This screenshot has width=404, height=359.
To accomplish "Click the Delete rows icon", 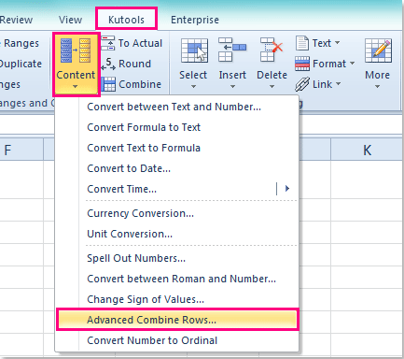I will coord(272,50).
